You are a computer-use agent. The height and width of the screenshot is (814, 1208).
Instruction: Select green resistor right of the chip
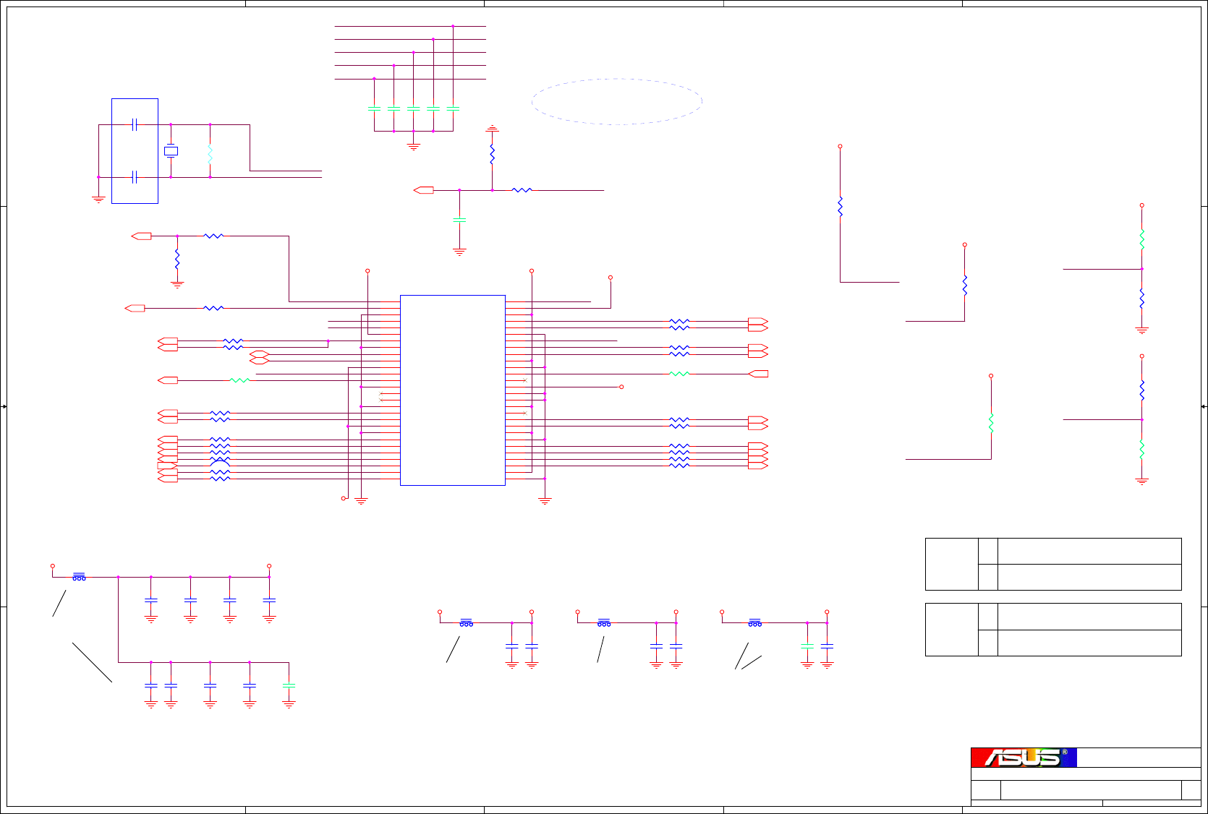pyautogui.click(x=679, y=374)
